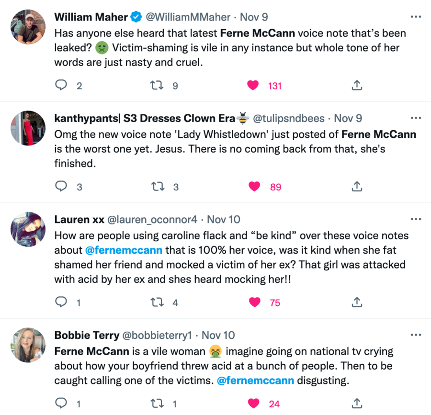Retweet Bobbie Terry's tweet

[157, 404]
